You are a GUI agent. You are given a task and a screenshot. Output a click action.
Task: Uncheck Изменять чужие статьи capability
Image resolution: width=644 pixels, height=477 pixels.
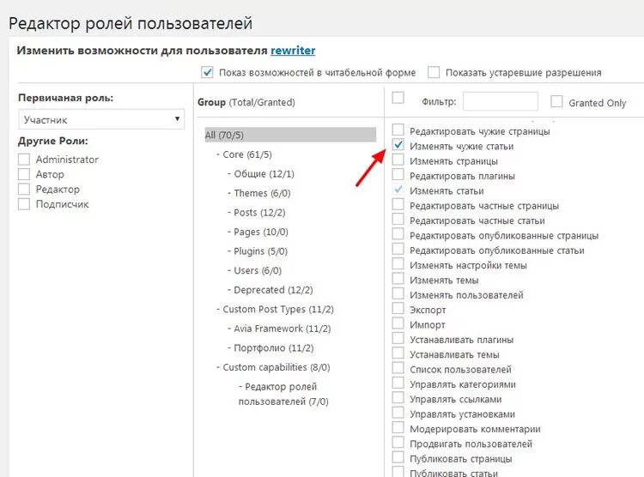[398, 144]
